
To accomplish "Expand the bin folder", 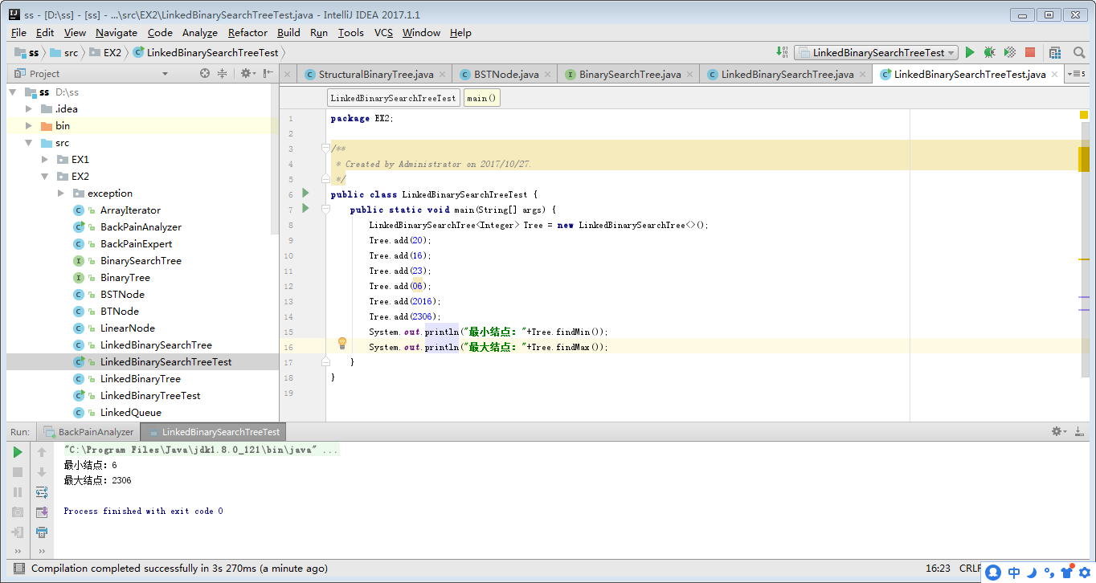I will 29,126.
